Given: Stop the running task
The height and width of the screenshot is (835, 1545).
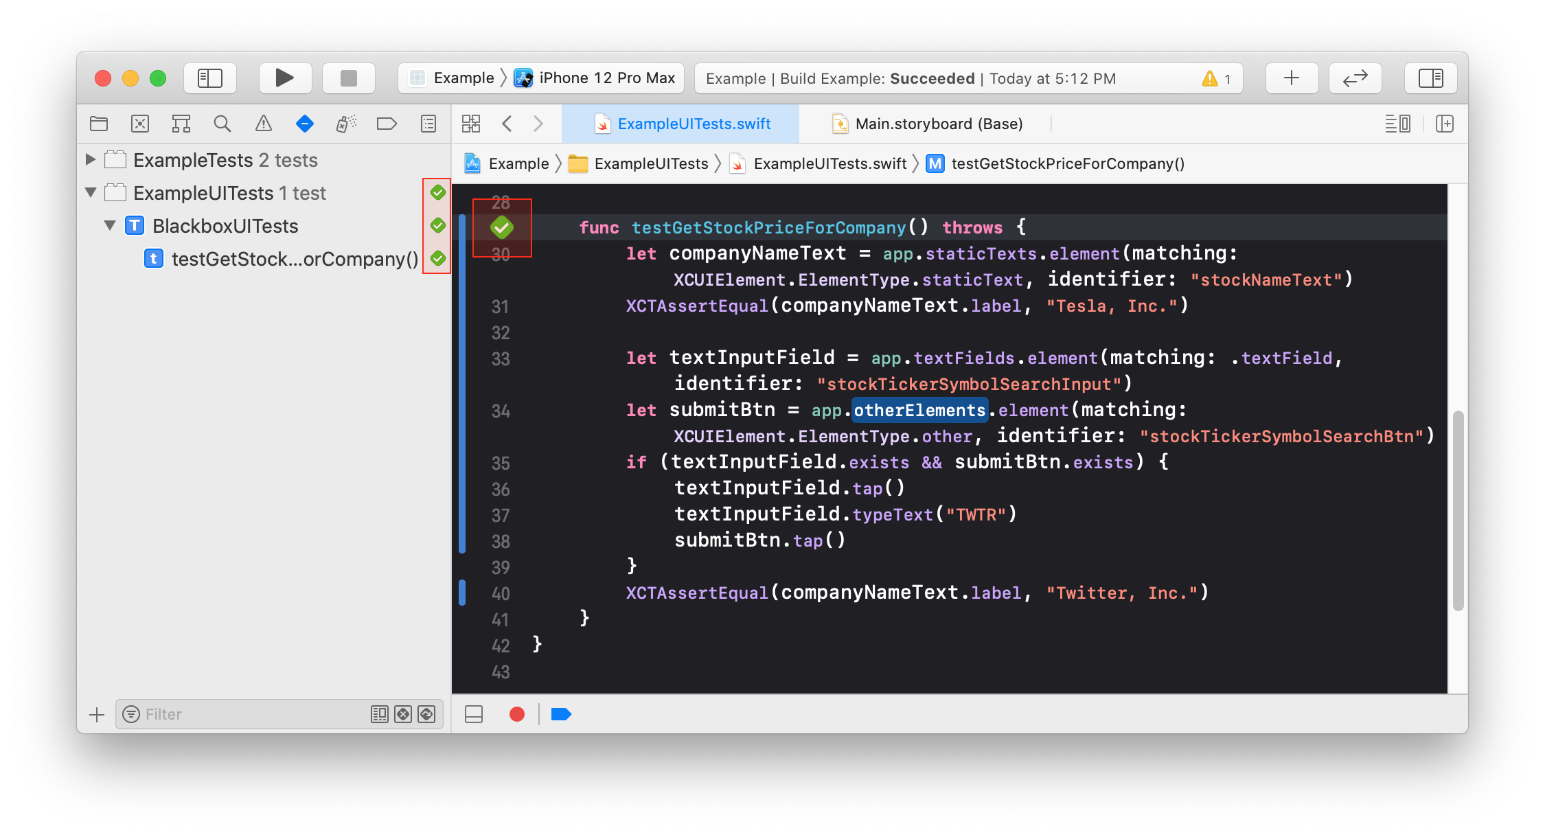Looking at the screenshot, I should [349, 78].
